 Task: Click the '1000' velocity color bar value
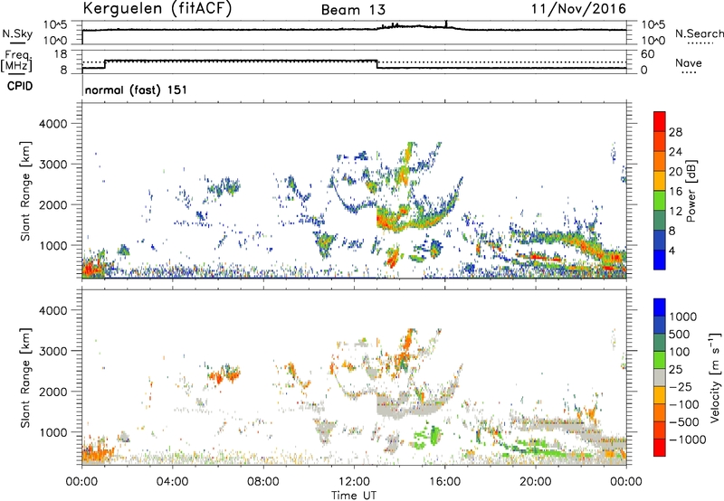pos(683,317)
